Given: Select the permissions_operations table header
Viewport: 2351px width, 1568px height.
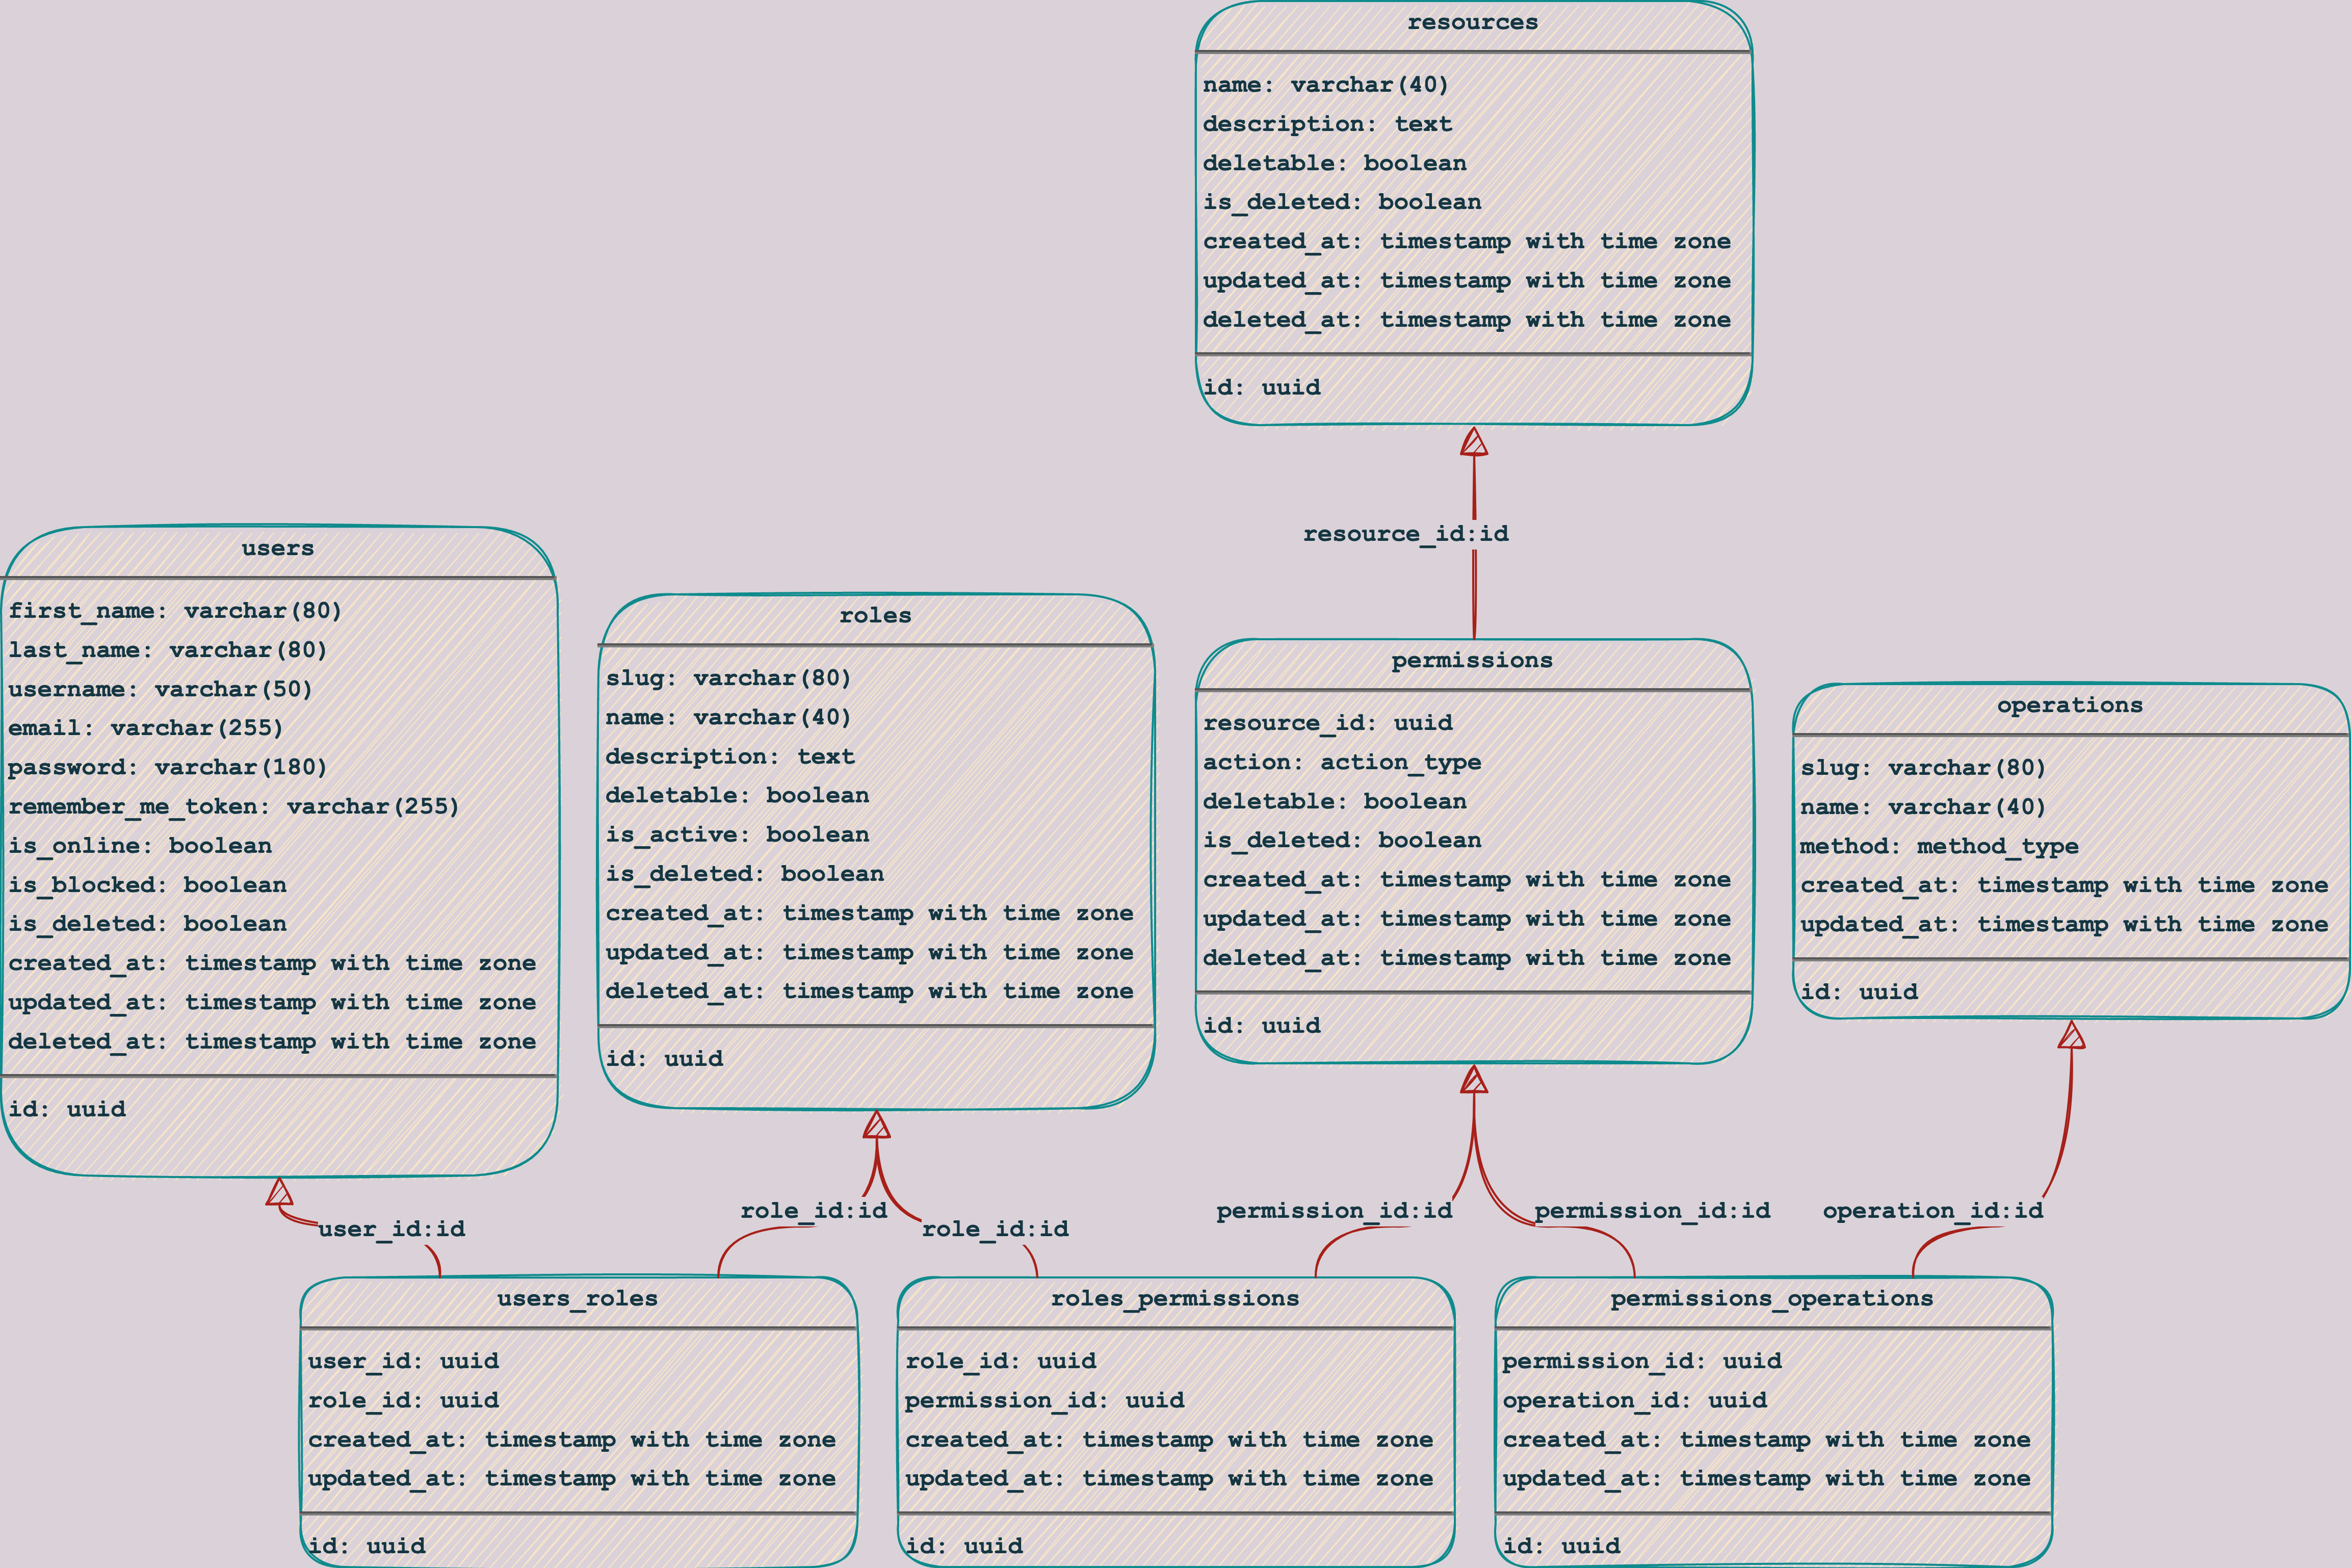Looking at the screenshot, I should pos(1771,1298).
